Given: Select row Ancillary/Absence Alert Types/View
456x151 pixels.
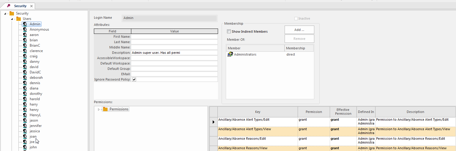Looking at the screenshot, I should (333, 131).
